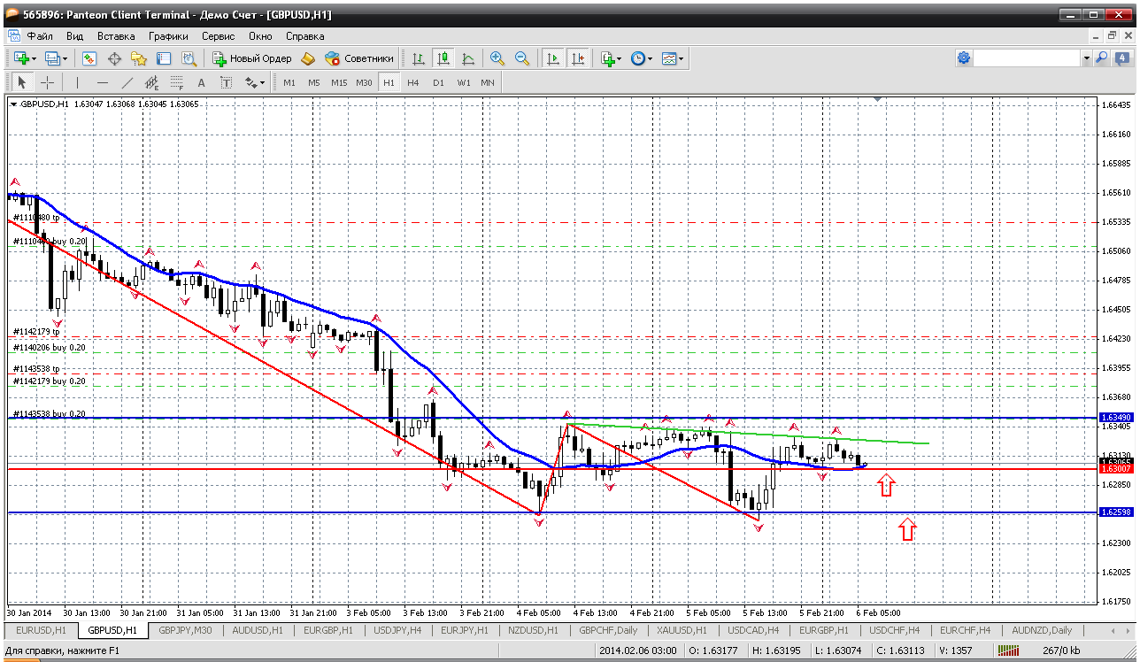Expand the Indicators dropdown arrow
This screenshot has height=662, width=1140.
click(620, 58)
